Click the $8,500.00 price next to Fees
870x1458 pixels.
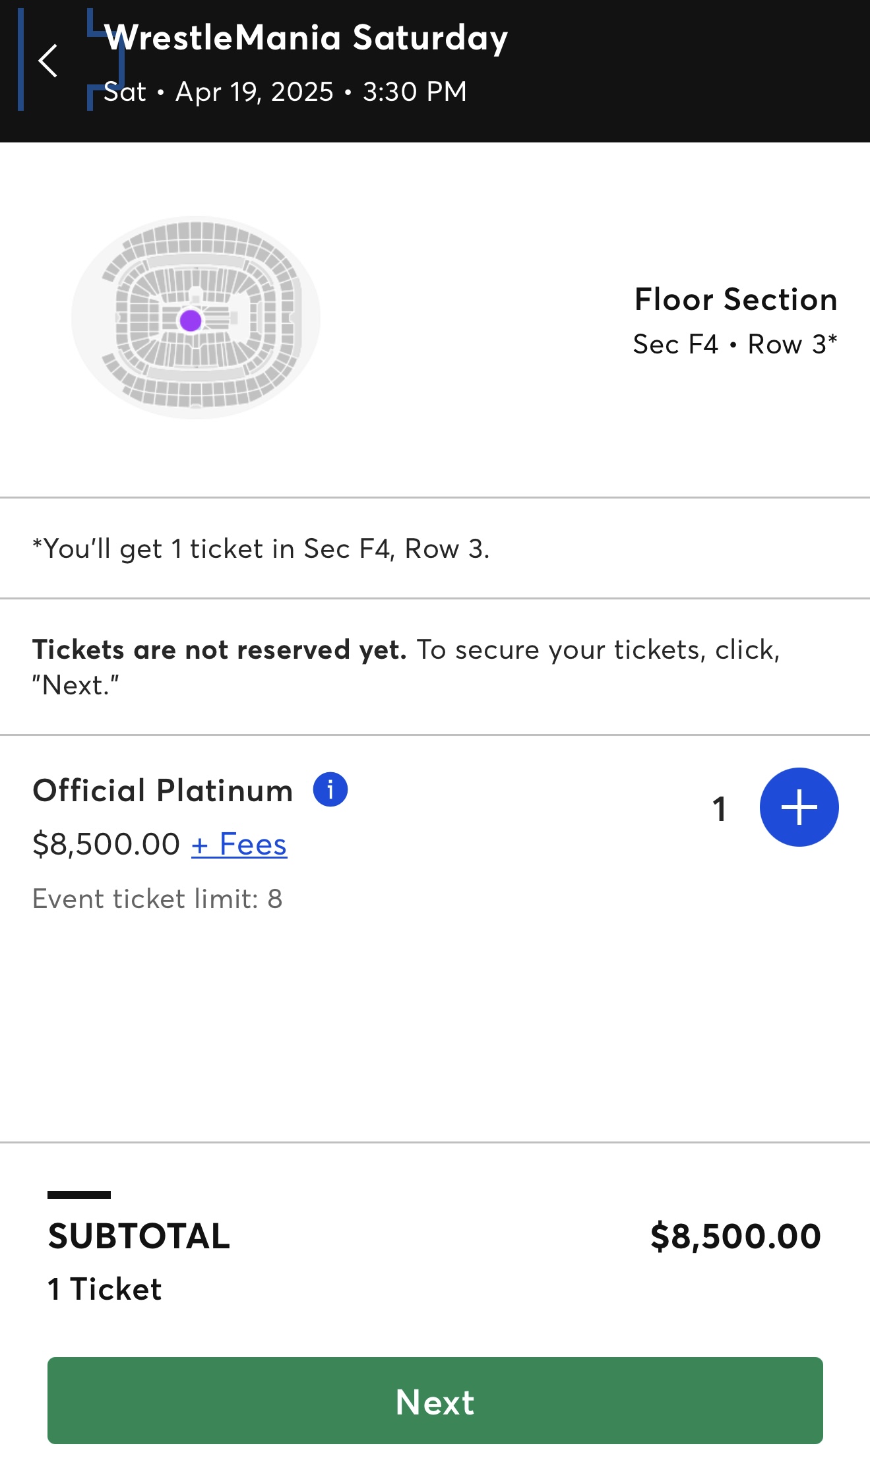pyautogui.click(x=106, y=844)
